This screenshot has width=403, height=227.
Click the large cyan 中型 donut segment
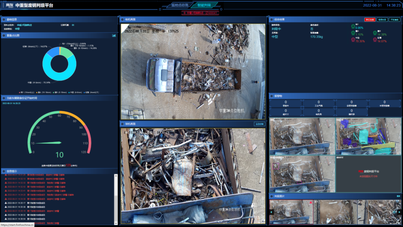pyautogui.click(x=59, y=77)
